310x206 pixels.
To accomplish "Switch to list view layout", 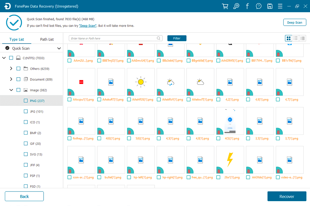I will click(x=295, y=38).
